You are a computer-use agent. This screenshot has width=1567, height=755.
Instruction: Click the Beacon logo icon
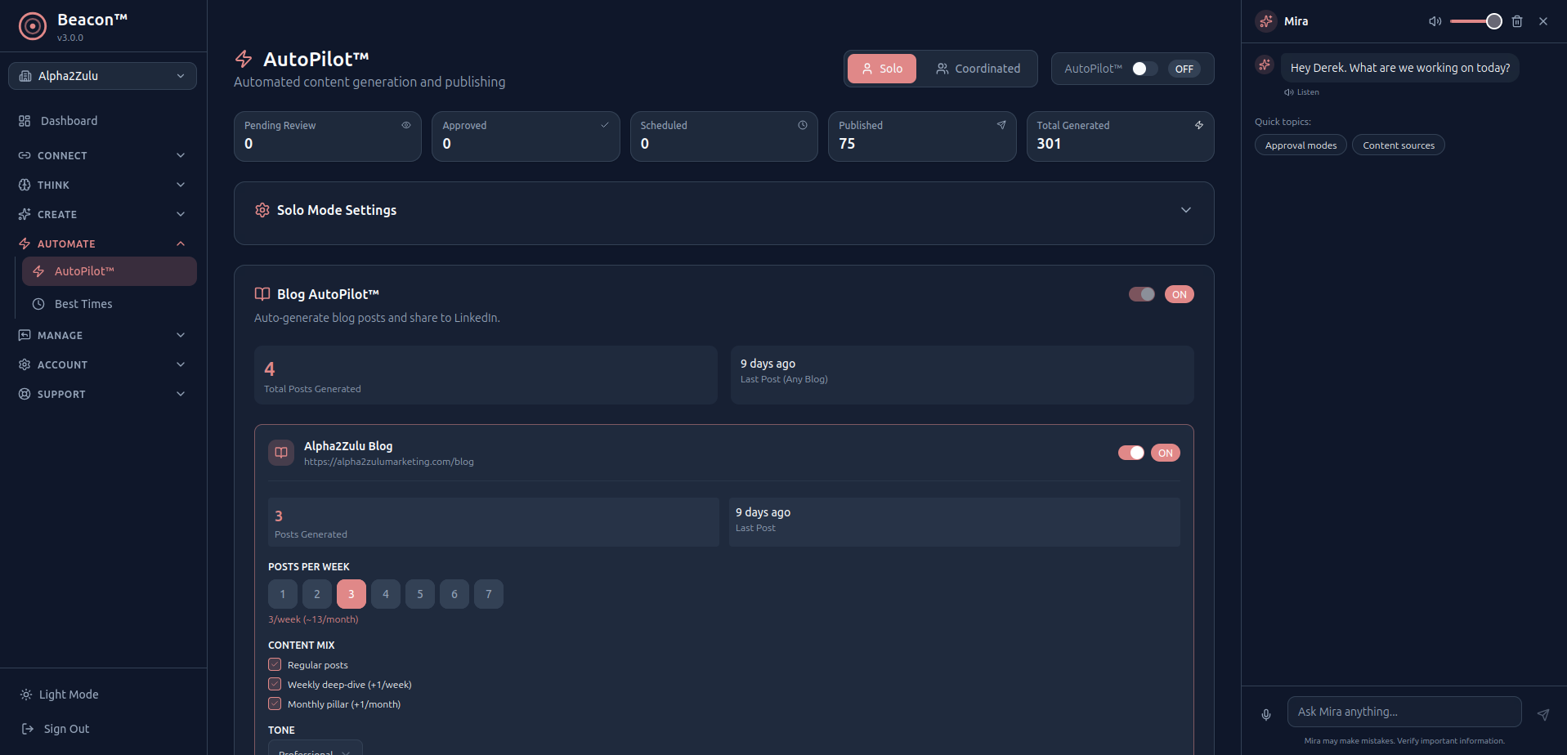33,26
